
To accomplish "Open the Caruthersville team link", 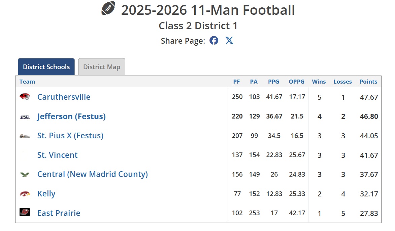I will tap(64, 97).
